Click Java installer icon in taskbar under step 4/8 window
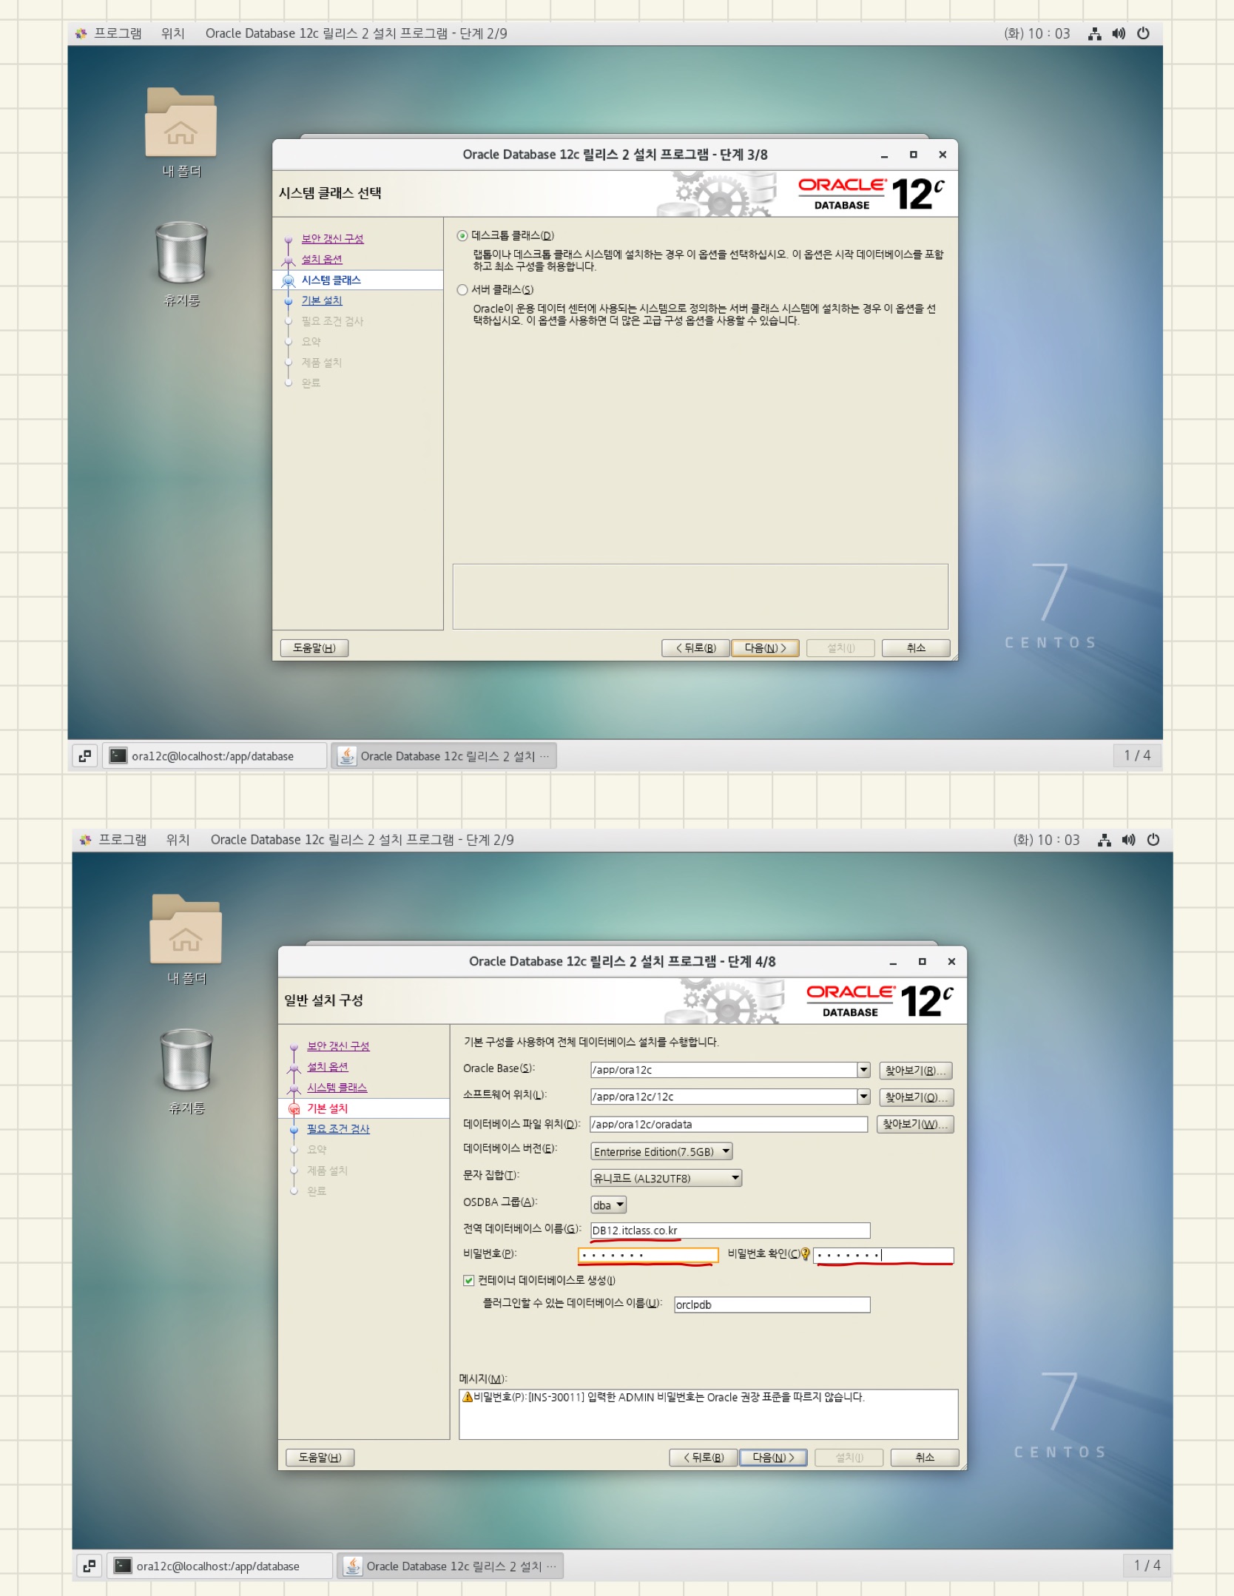 (353, 1566)
